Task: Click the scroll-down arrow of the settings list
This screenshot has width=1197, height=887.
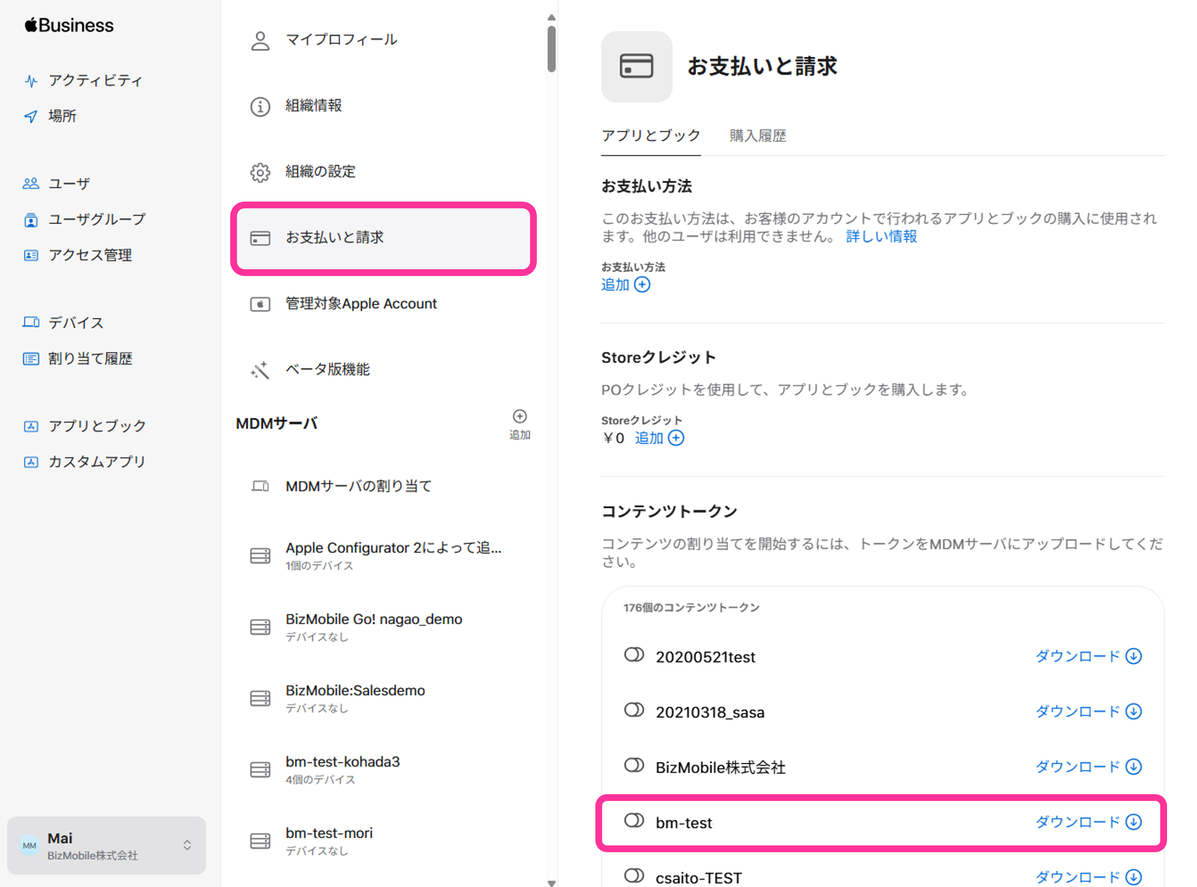Action: [x=551, y=882]
